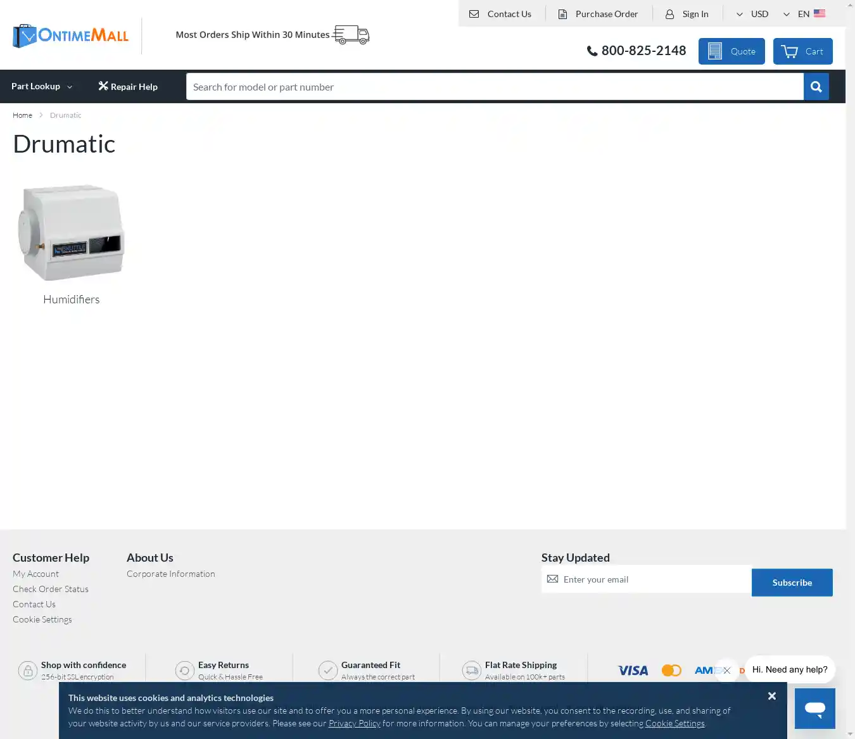Click the OntimeMall logo
The width and height of the screenshot is (855, 739).
(70, 35)
